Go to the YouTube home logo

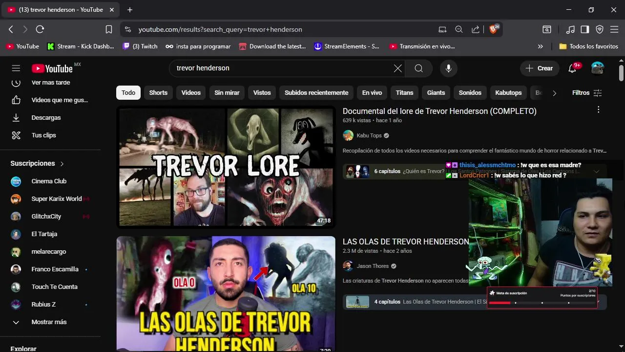[x=52, y=68]
